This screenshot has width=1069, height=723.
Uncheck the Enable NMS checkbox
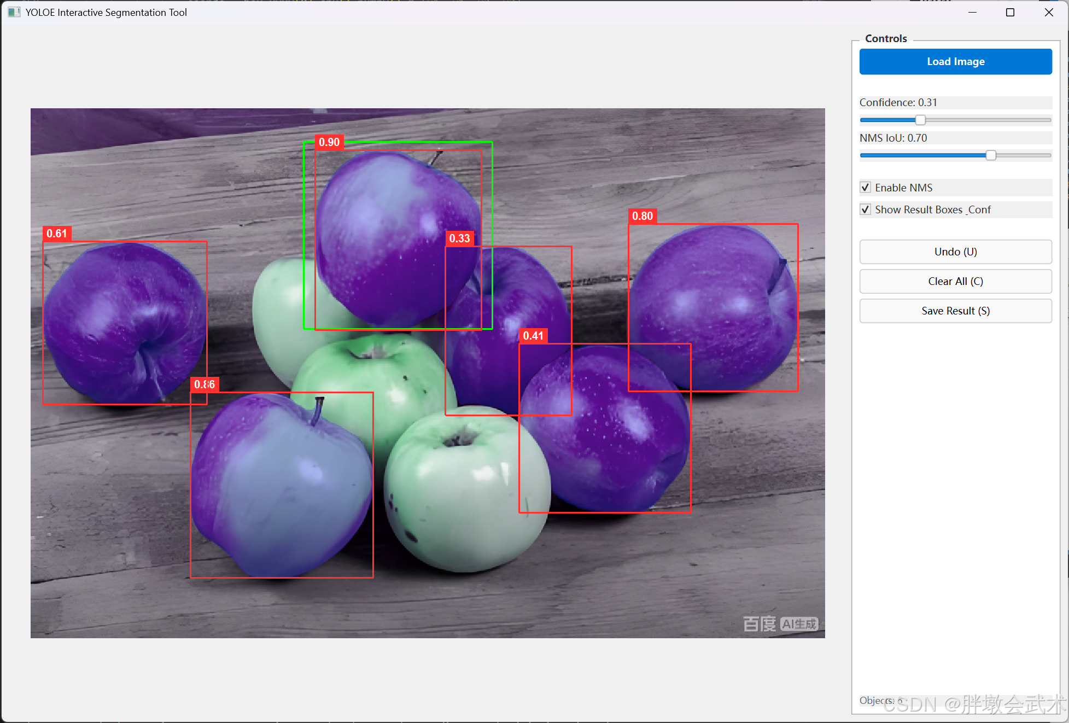click(x=866, y=188)
